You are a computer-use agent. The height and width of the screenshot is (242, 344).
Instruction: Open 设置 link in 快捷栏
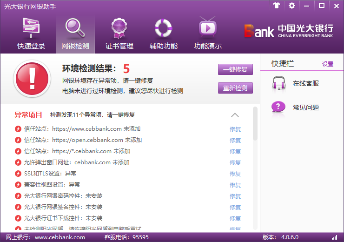[x=328, y=64]
